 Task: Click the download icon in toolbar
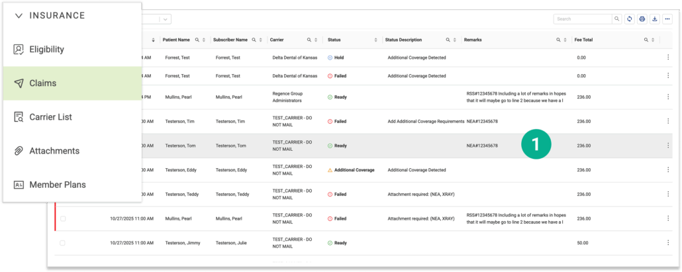(x=655, y=19)
